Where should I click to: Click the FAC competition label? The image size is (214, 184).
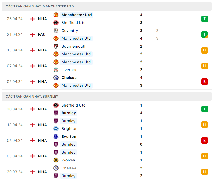(x=42, y=34)
